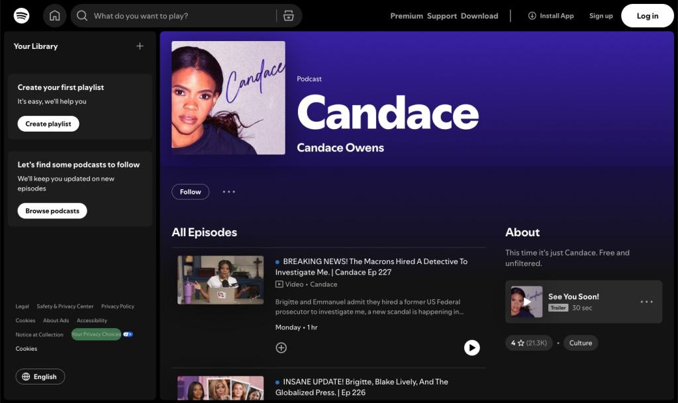This screenshot has width=678, height=403.
Task: Open the Support link
Action: coord(442,16)
